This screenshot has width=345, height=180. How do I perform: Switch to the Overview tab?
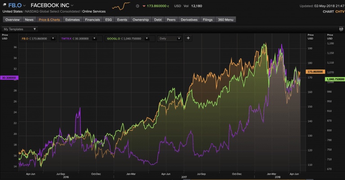pyautogui.click(x=12, y=20)
